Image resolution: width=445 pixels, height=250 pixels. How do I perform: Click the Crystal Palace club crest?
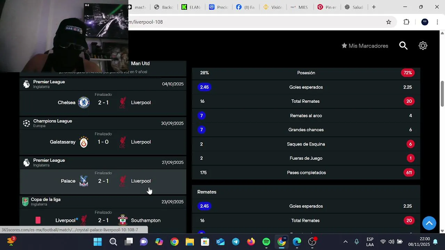(x=84, y=181)
